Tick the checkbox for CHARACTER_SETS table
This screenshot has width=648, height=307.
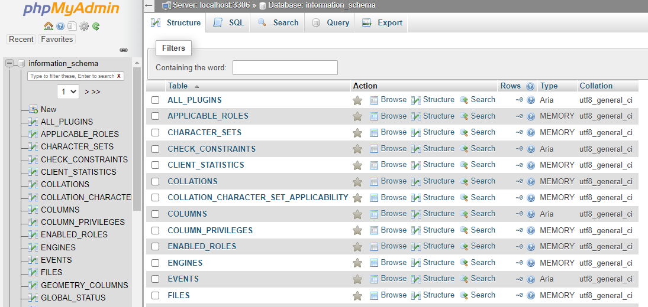(156, 133)
